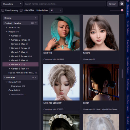This screenshot has width=130, height=130.
Task: Collapse the Content Libraries section
Action: pos(20,23)
